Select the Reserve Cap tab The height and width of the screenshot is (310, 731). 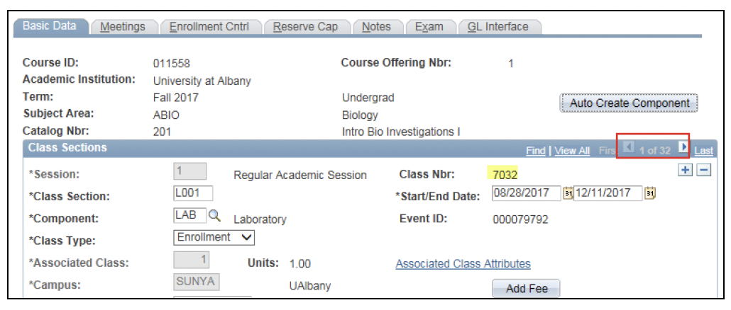305,27
